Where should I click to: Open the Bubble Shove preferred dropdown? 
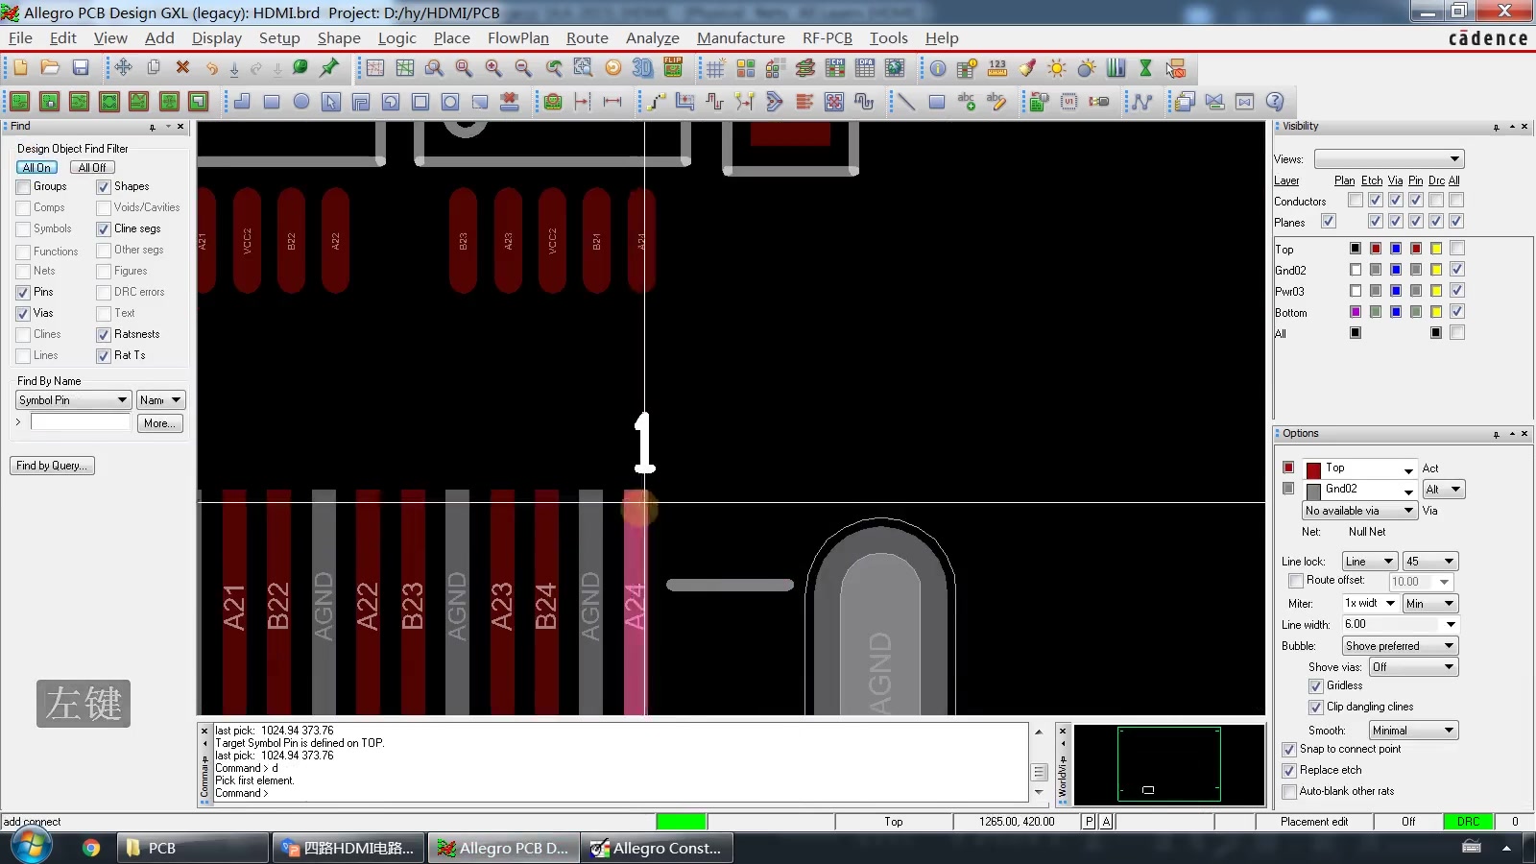[x=1400, y=646]
